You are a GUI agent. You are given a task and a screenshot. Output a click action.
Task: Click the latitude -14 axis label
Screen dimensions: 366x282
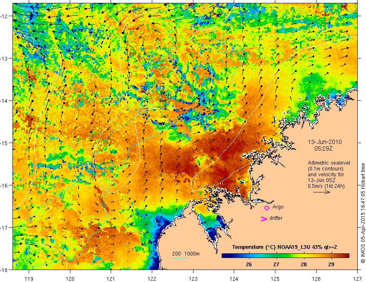tap(5, 100)
